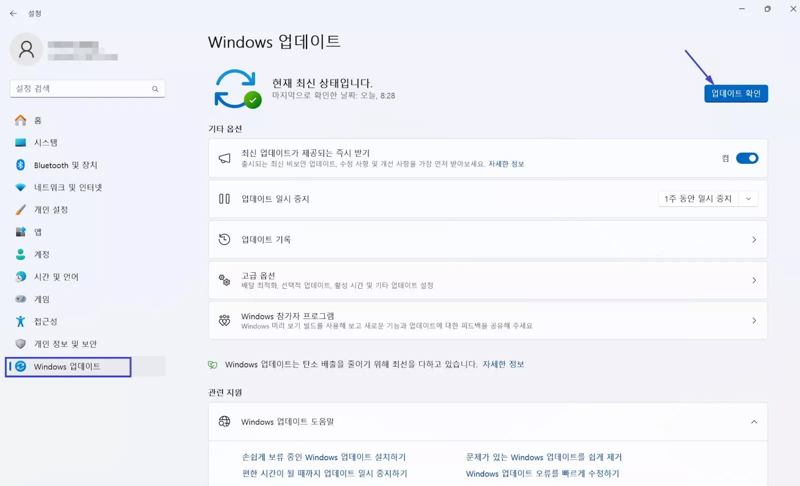The height and width of the screenshot is (486, 800).
Task: Click the green leaf carbon emissions icon
Action: click(x=212, y=365)
